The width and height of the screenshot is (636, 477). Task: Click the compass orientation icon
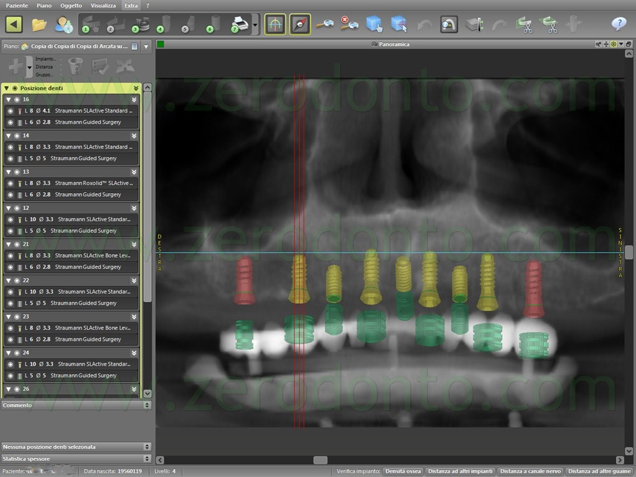(300, 24)
